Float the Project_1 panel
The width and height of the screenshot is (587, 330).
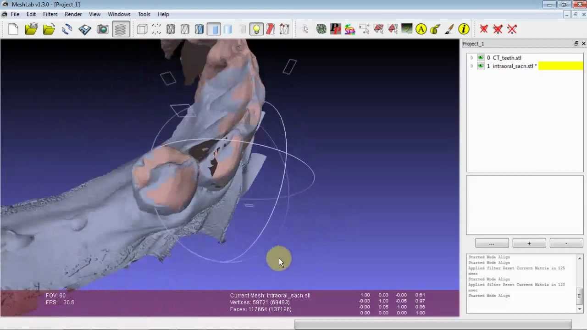(576, 44)
